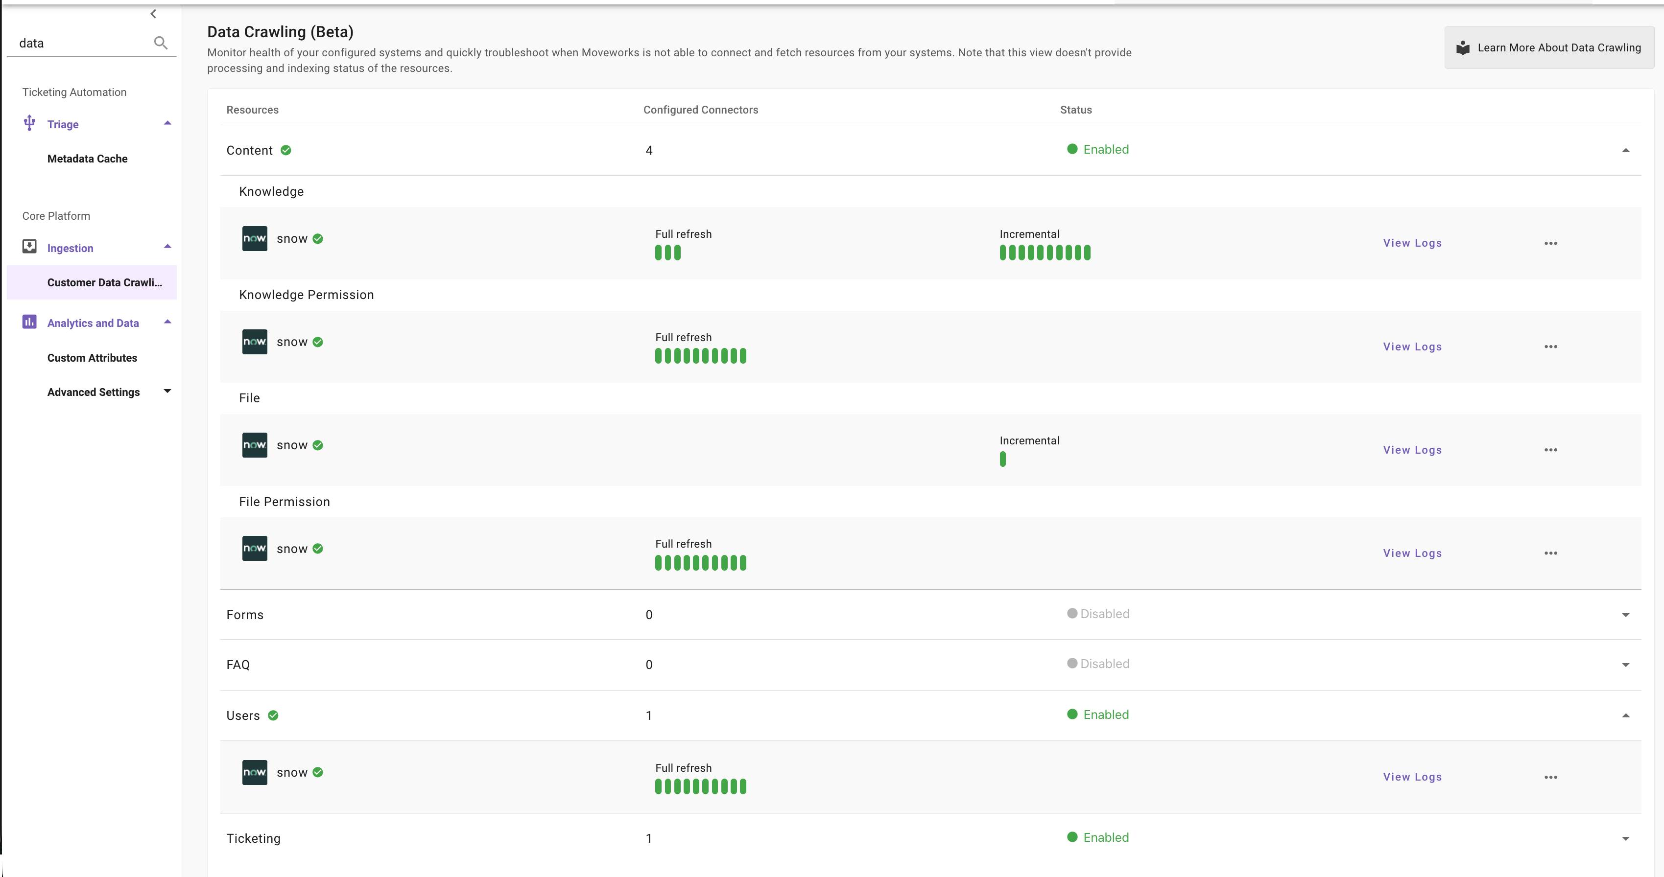Click the sidebar search field containing data

pos(81,43)
